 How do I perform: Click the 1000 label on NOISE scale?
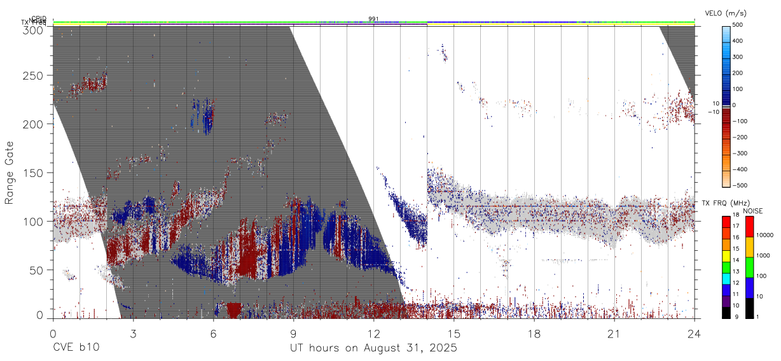(763, 255)
